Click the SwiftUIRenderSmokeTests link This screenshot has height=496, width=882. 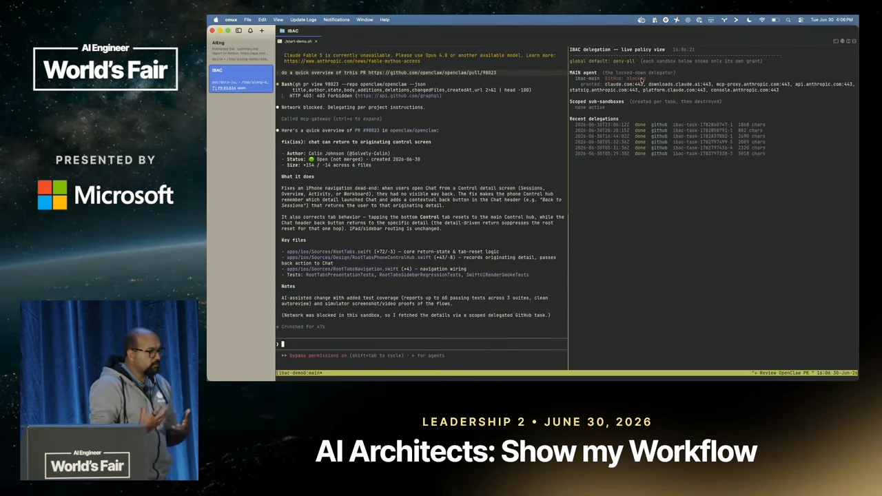point(498,275)
